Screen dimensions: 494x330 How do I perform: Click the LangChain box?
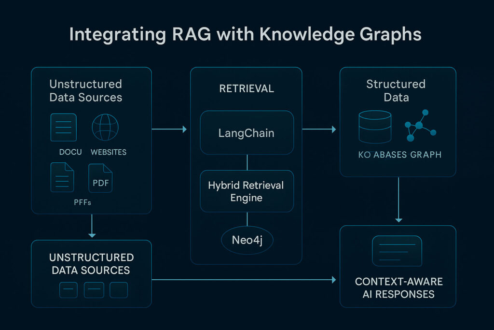pyautogui.click(x=247, y=133)
